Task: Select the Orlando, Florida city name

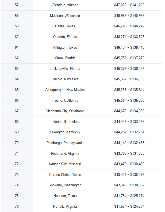Action: (65, 37)
